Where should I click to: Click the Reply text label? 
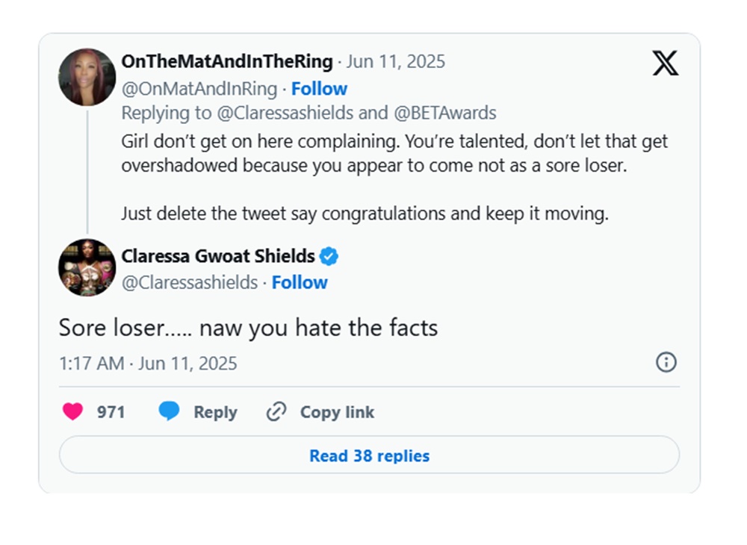click(215, 412)
